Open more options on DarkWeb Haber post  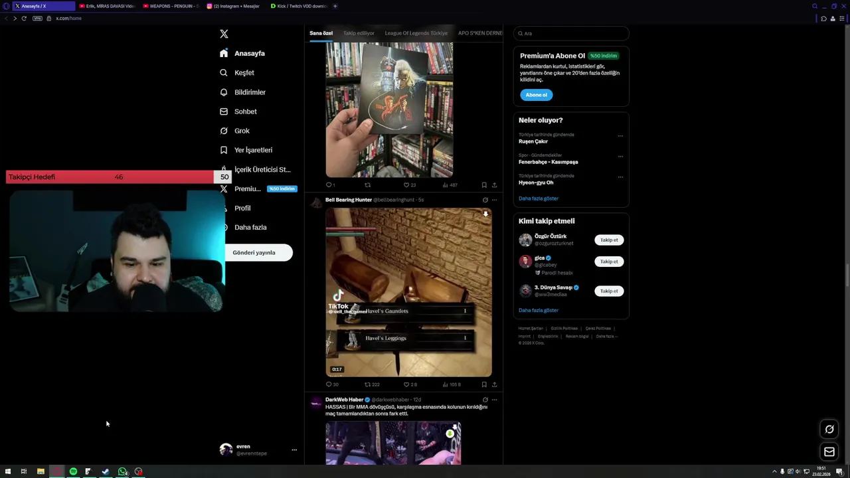(x=494, y=400)
